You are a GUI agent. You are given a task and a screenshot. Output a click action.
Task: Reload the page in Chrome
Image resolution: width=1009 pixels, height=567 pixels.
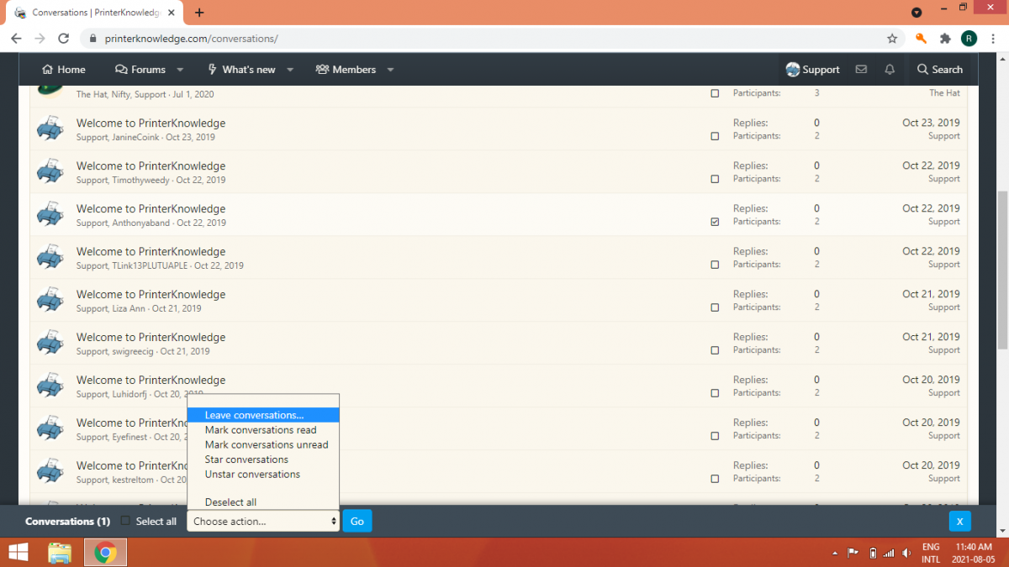(x=63, y=39)
